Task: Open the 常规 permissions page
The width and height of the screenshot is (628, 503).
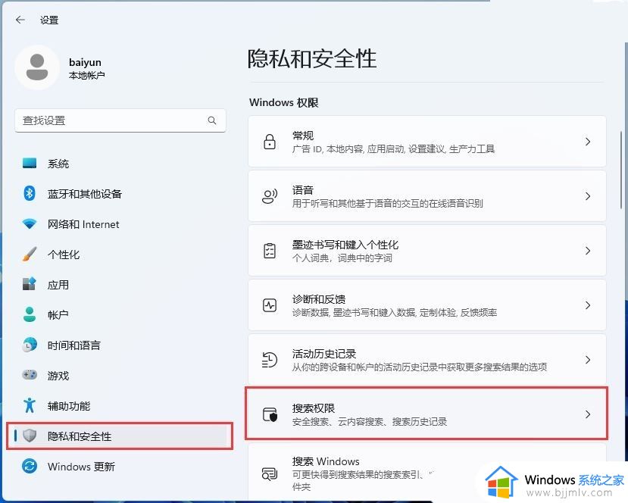Action: click(427, 142)
